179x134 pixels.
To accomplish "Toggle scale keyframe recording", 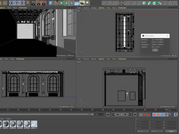I will coord(158,115).
